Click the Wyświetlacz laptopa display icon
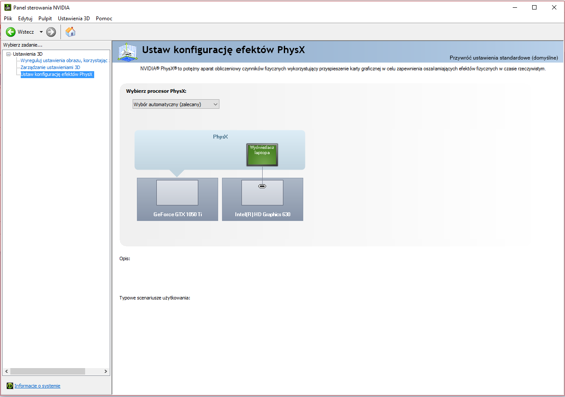Viewport: 565px width, 397px height. coord(262,155)
